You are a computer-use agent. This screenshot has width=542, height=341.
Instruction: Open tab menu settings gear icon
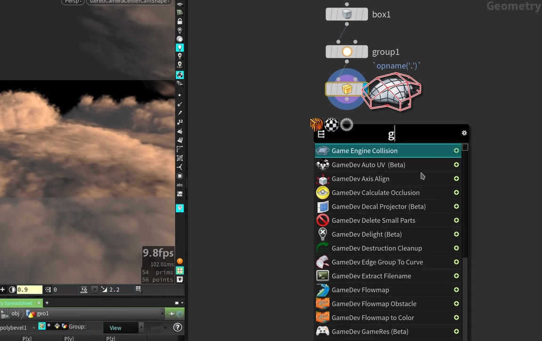pyautogui.click(x=464, y=133)
